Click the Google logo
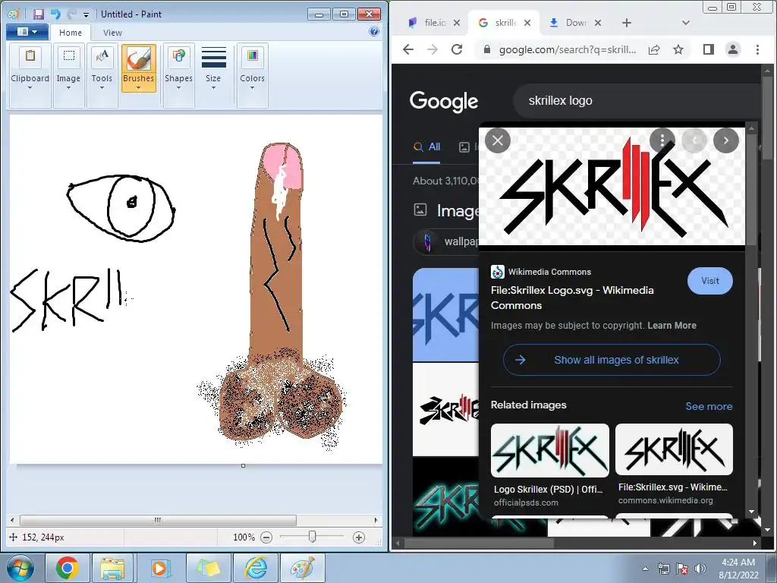The height and width of the screenshot is (583, 777). tap(443, 101)
